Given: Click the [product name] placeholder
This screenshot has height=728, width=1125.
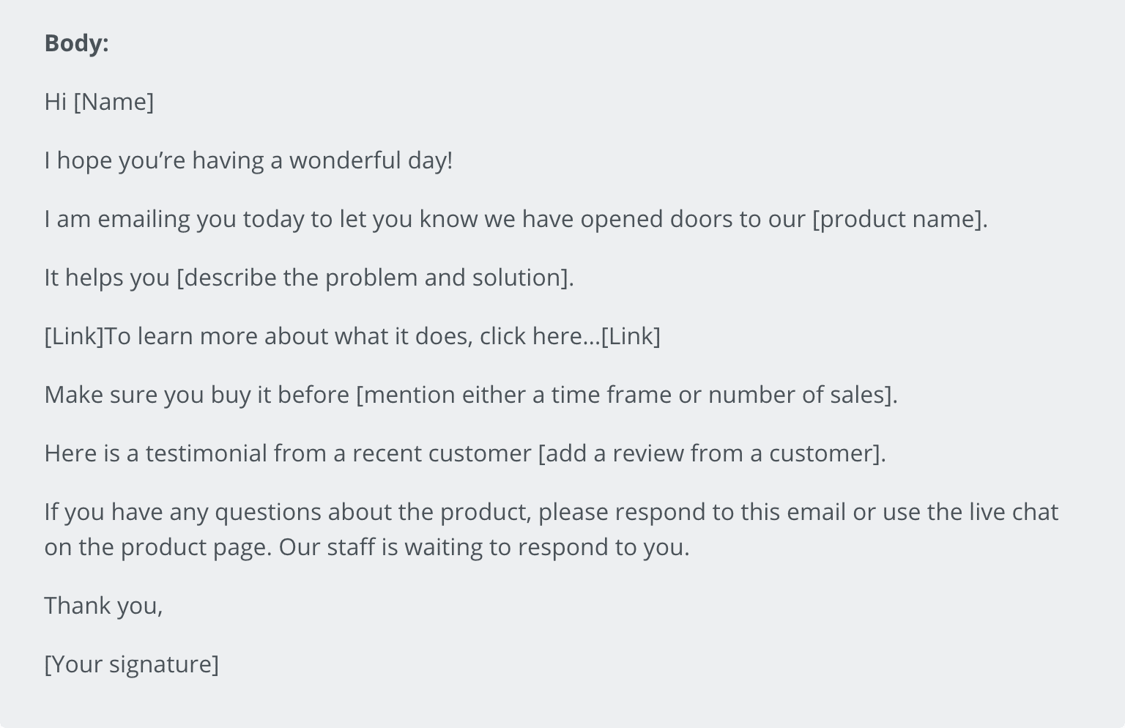Looking at the screenshot, I should tap(899, 219).
